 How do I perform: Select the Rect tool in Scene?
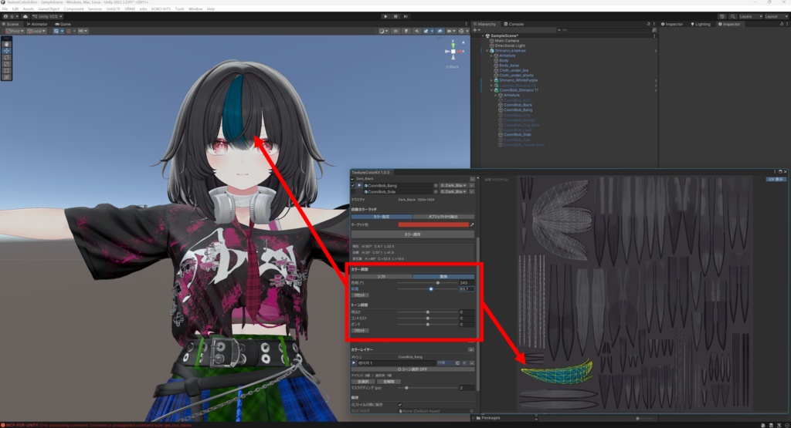6,70
